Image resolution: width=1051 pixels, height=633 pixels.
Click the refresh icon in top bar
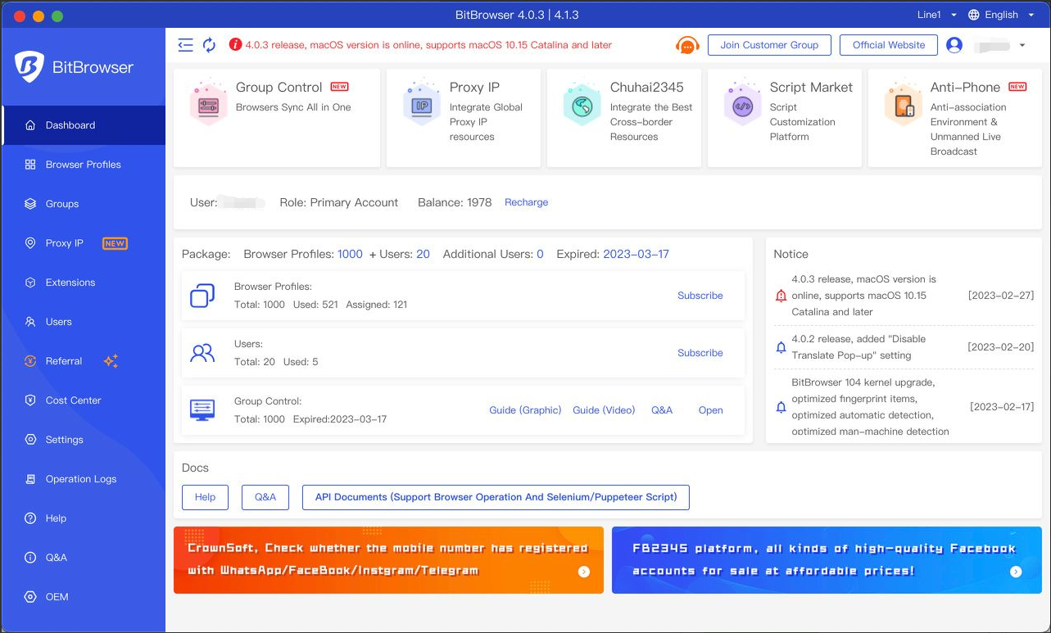(210, 45)
